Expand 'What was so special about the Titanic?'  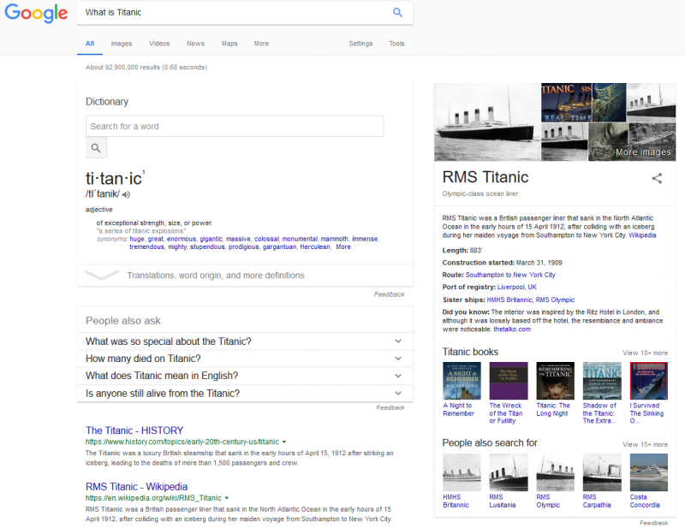pyautogui.click(x=245, y=341)
